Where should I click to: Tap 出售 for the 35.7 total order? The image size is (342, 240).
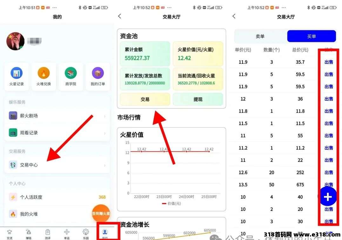click(x=329, y=62)
